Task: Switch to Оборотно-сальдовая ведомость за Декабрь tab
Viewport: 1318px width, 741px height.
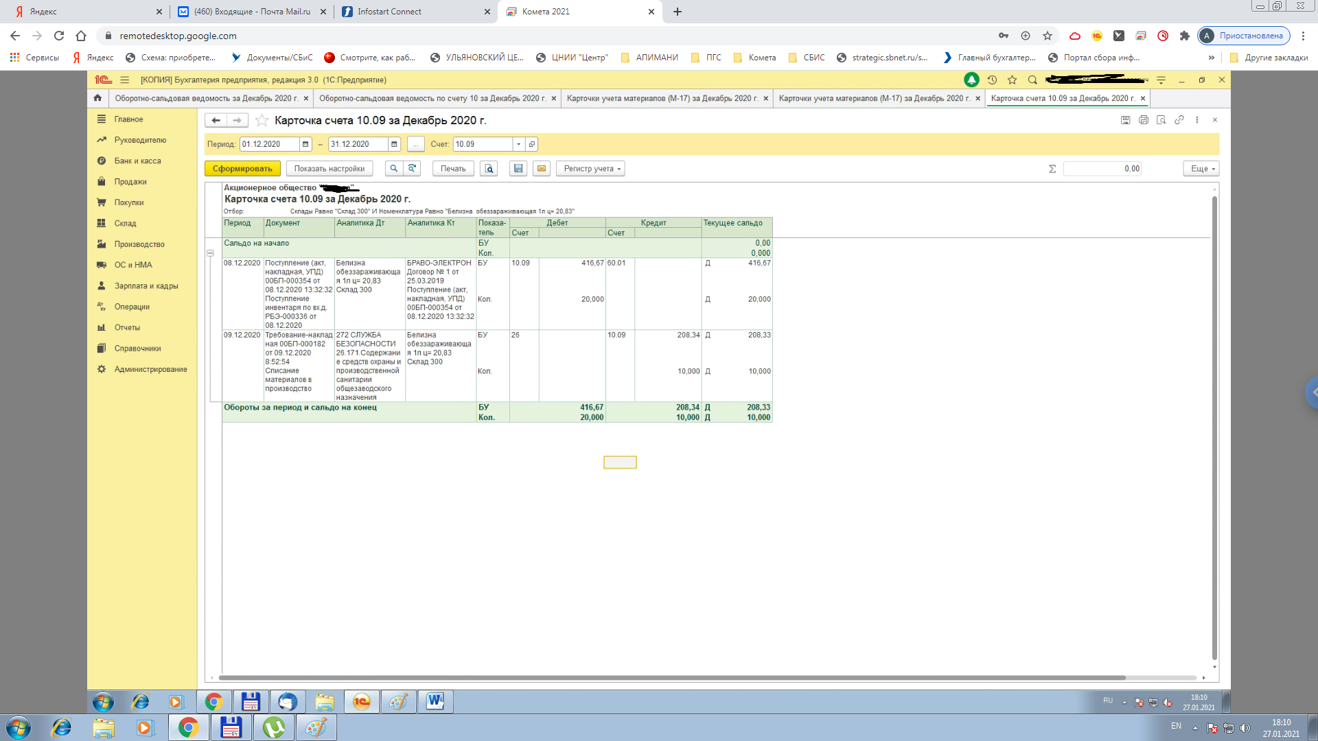Action: (206, 98)
